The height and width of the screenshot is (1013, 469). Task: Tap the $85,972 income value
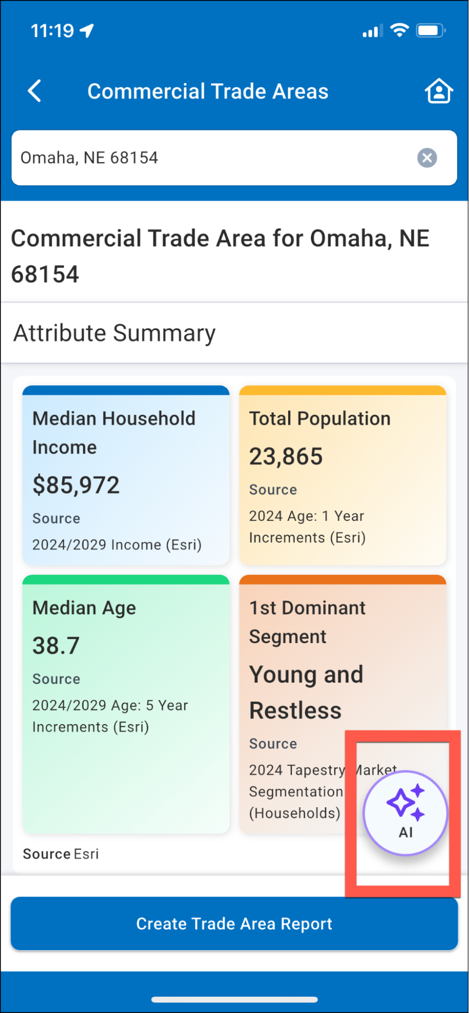point(76,485)
